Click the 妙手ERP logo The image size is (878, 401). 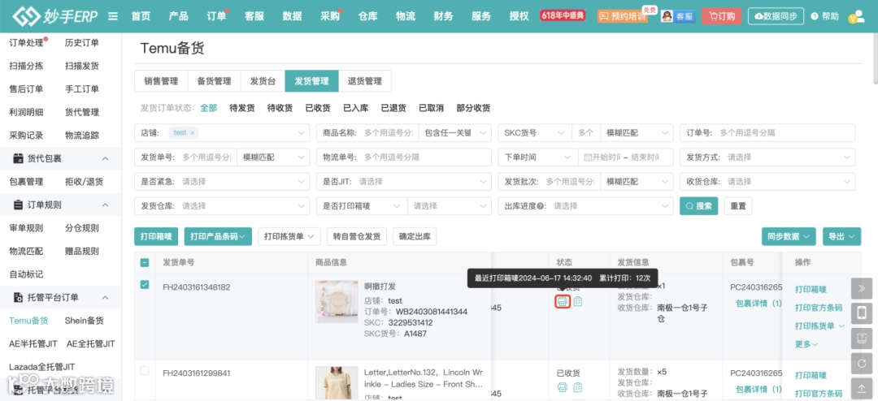point(54,16)
